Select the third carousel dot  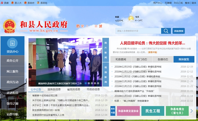[92, 83]
